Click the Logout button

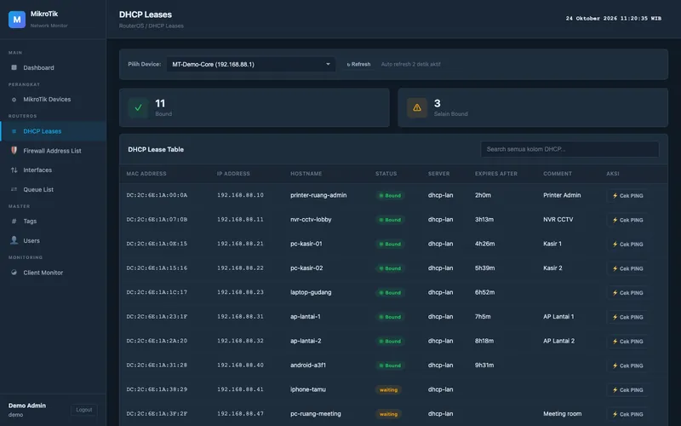pos(83,410)
